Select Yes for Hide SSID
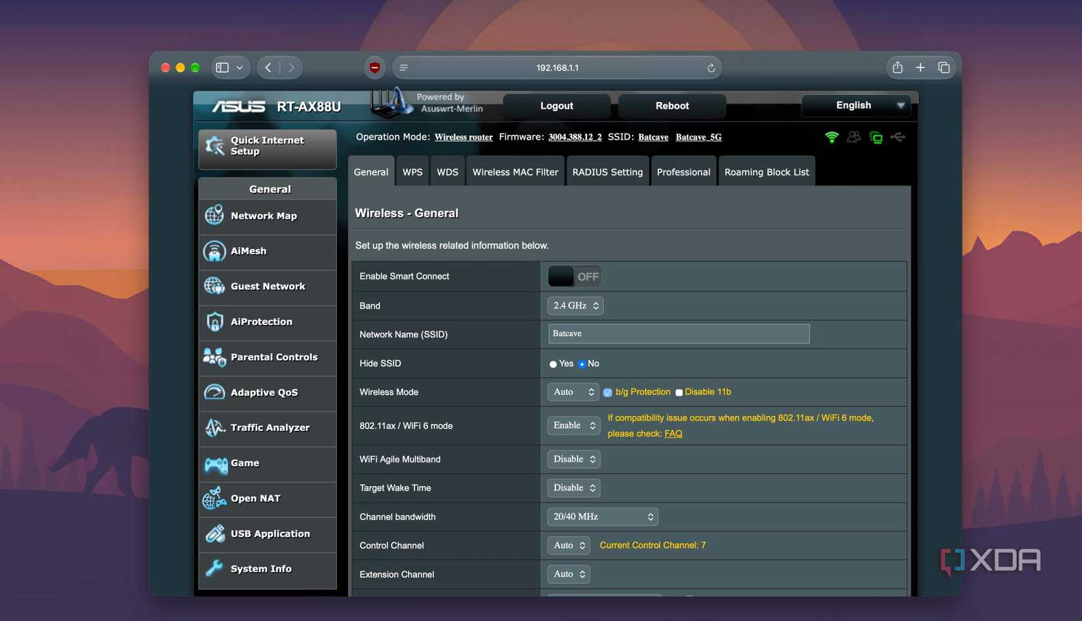1082x621 pixels. point(553,364)
